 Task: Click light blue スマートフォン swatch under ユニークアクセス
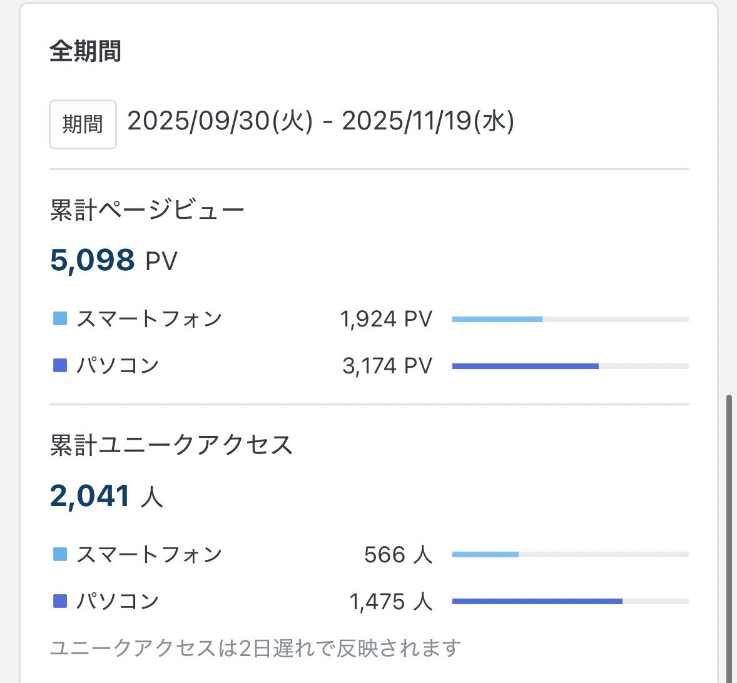(x=60, y=554)
